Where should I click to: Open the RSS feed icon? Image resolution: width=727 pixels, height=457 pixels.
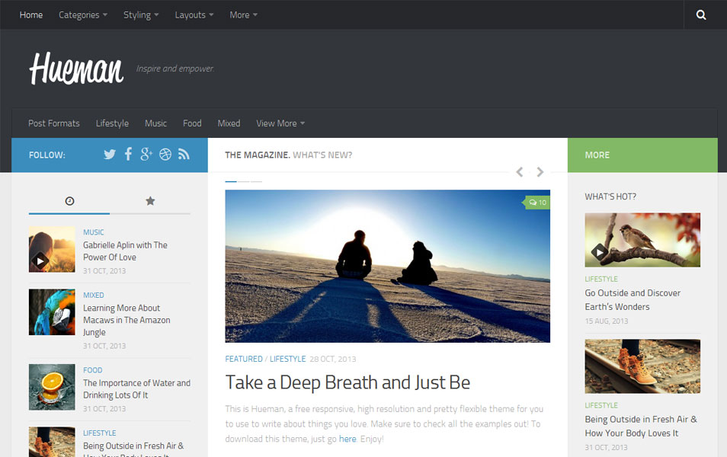pos(184,155)
